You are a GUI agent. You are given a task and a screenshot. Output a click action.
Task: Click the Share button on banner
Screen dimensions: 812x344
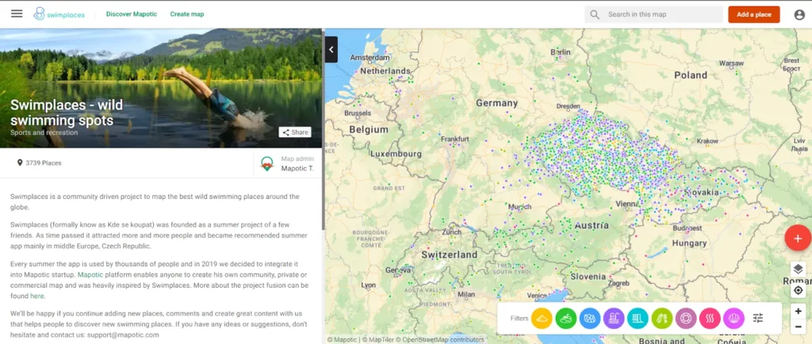pos(295,132)
